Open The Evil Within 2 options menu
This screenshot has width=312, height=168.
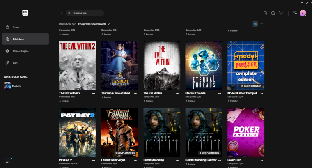click(x=93, y=93)
